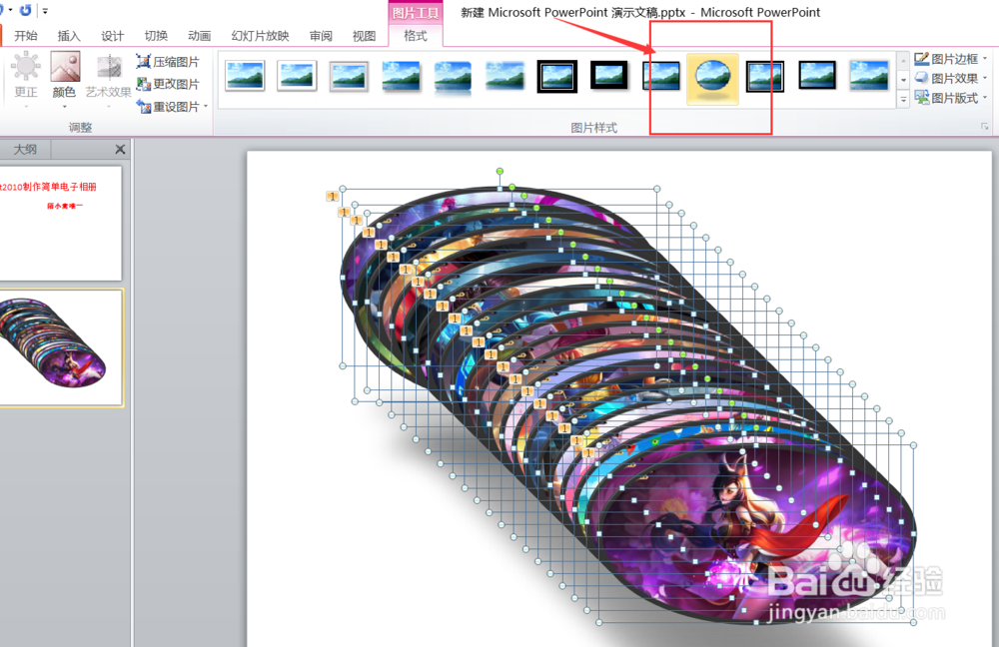Apply the thick matte black frame style
Image resolution: width=999 pixels, height=647 pixels.
pos(609,75)
